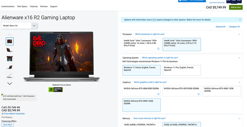This screenshot has height=127, width=247.
Task: Select the white laptop color thumbnail
Action: click(x=10, y=76)
